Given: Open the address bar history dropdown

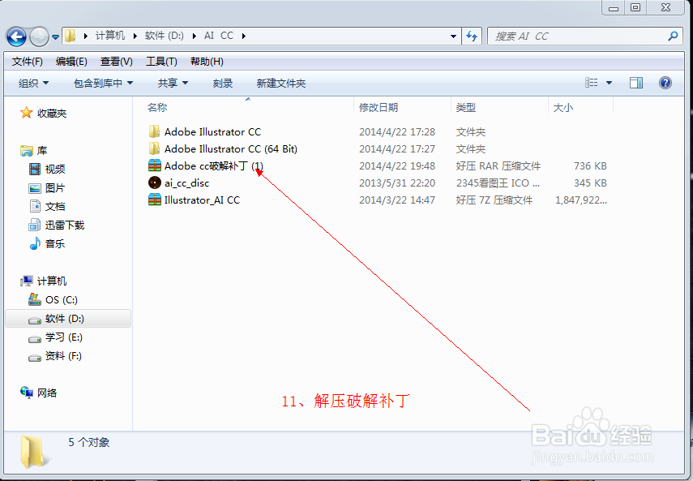Looking at the screenshot, I should point(453,37).
